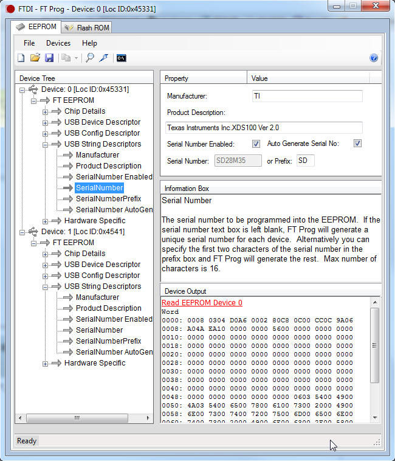This screenshot has width=395, height=461.
Task: Expand Chip Details under Device 0
Action: click(45, 112)
